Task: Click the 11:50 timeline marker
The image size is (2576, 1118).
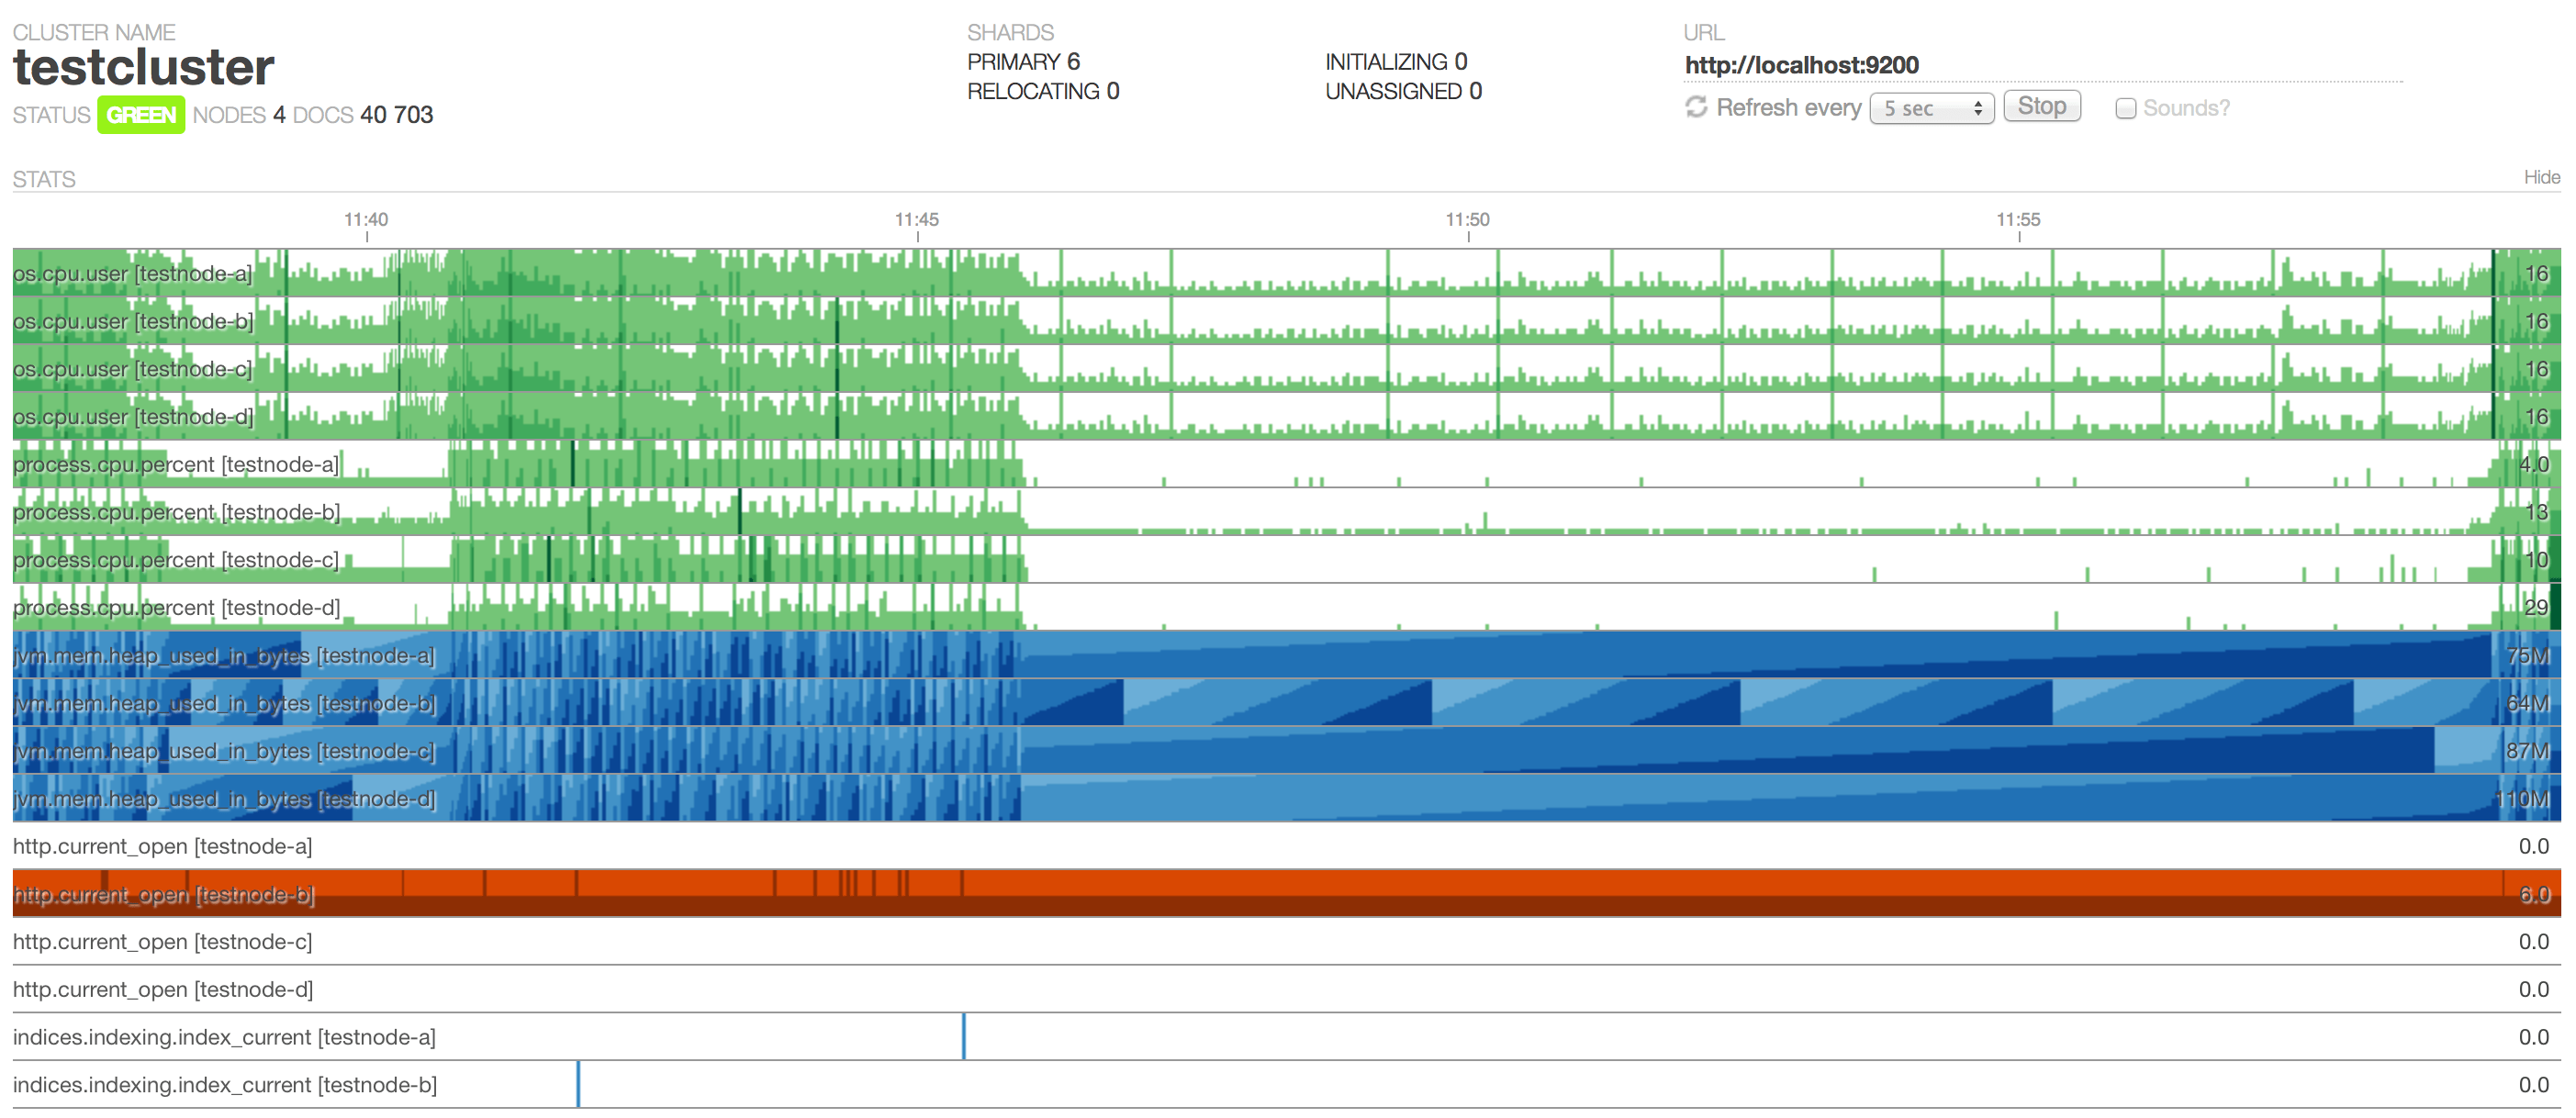Action: (x=1467, y=220)
